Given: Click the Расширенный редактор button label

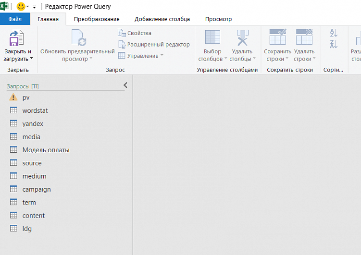Looking at the screenshot, I should click(x=159, y=44).
